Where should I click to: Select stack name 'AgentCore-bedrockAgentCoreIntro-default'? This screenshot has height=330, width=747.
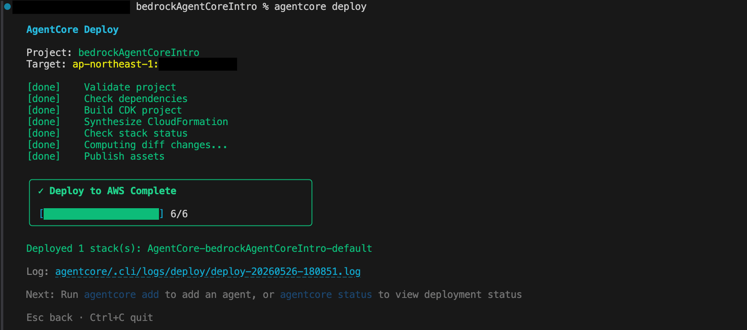pyautogui.click(x=260, y=249)
